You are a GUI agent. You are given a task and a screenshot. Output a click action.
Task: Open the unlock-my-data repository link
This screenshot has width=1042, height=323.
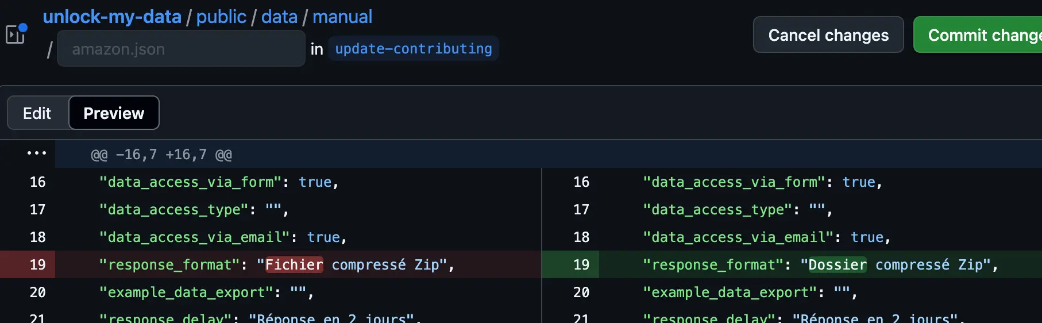tap(112, 17)
